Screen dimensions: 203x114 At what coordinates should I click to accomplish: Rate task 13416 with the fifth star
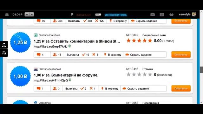tap(150, 74)
